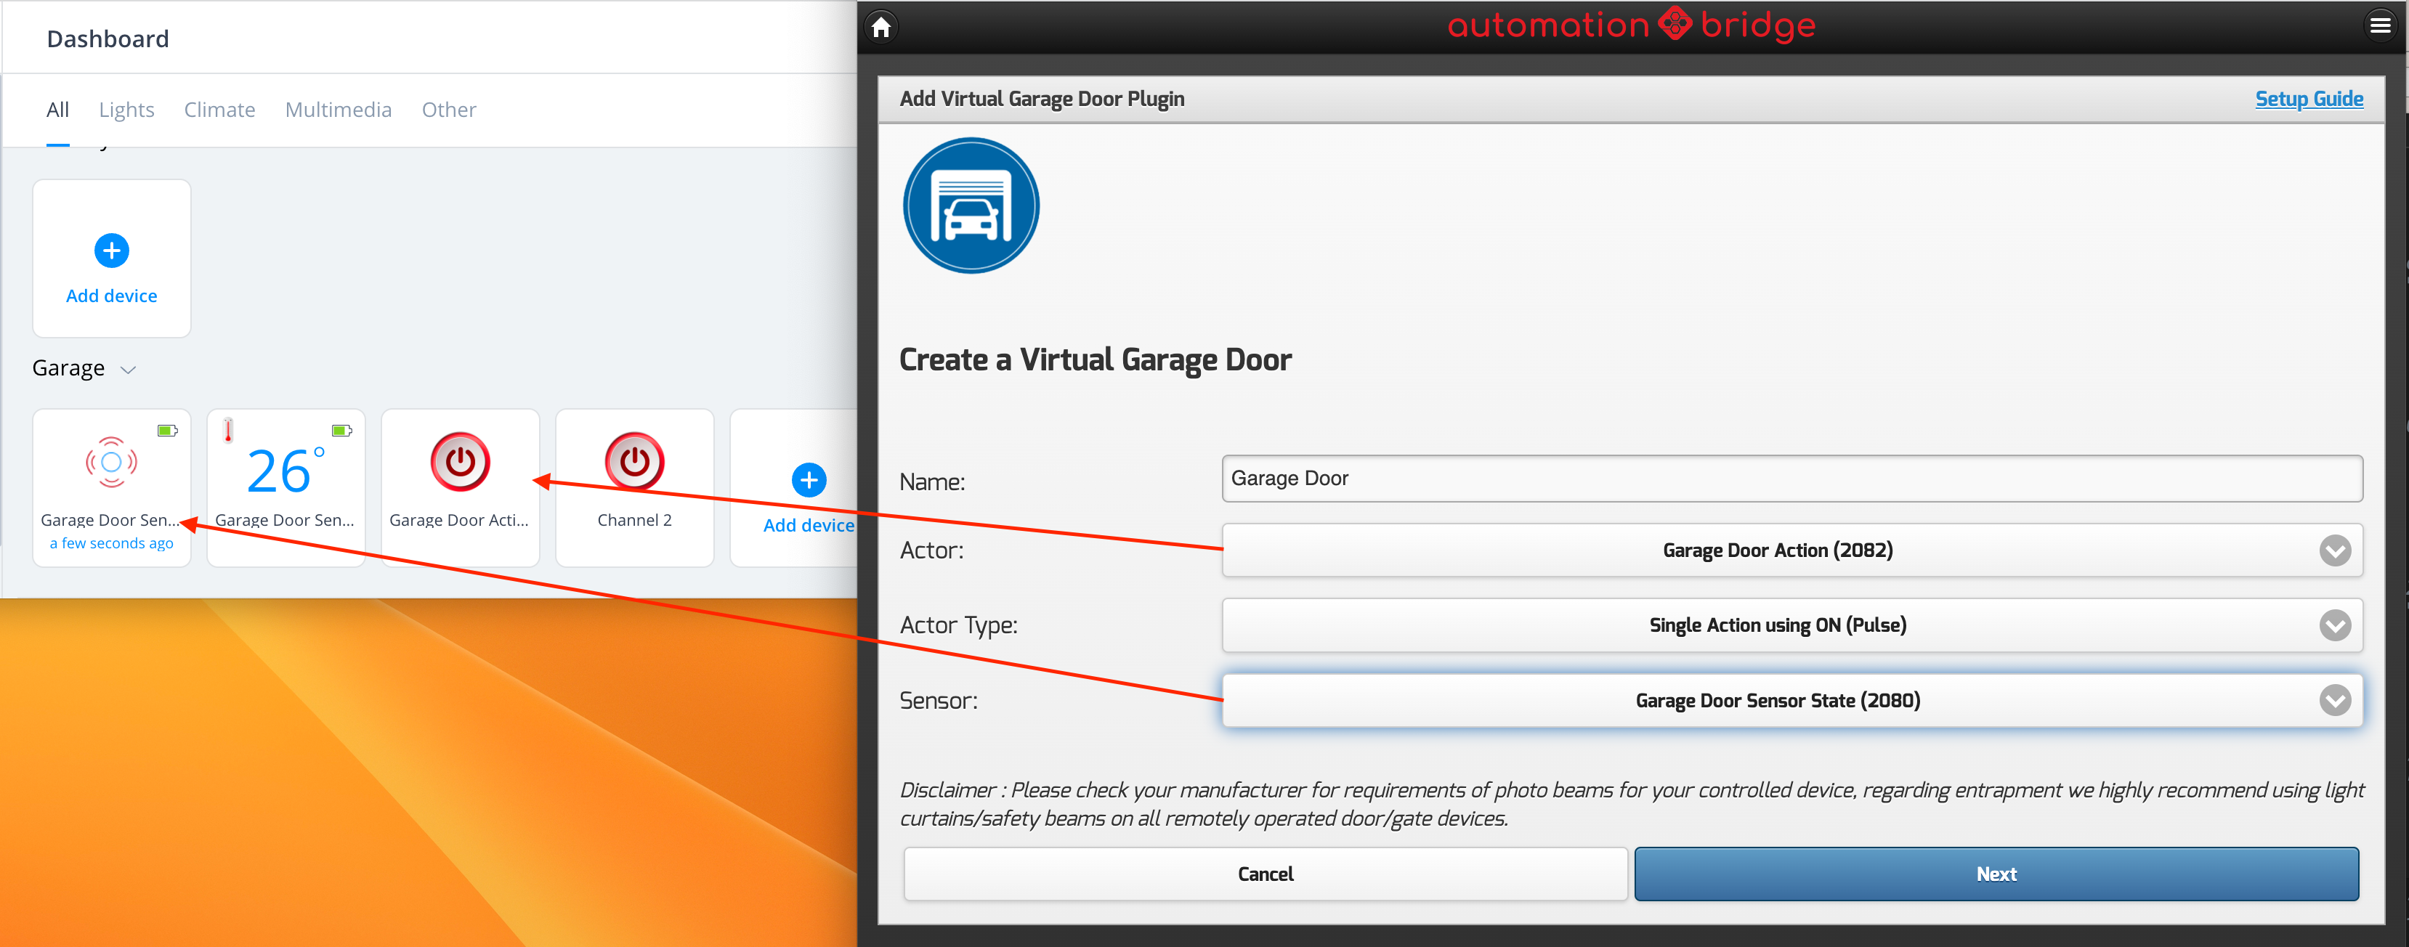
Task: Collapse the Garage section chevron
Action: click(x=129, y=370)
